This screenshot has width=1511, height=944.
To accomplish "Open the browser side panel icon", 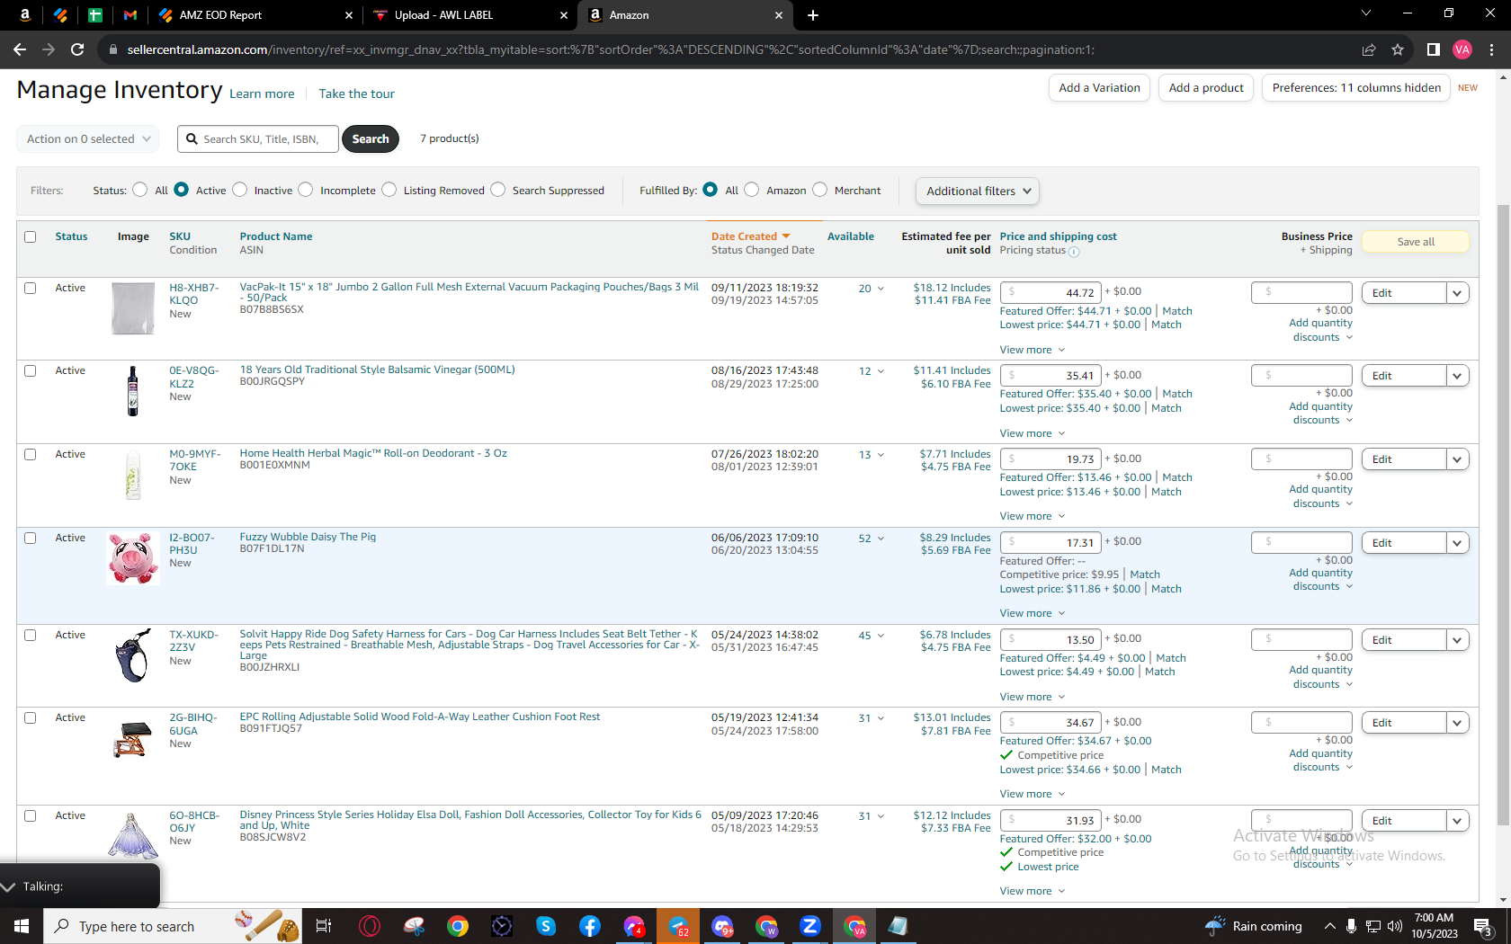I will click(x=1434, y=49).
